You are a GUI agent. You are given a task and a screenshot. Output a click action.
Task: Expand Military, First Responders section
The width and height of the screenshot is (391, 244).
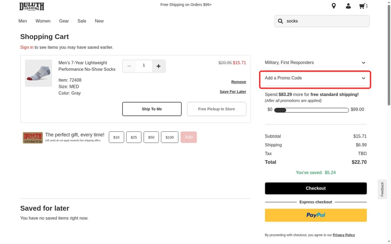click(x=315, y=63)
